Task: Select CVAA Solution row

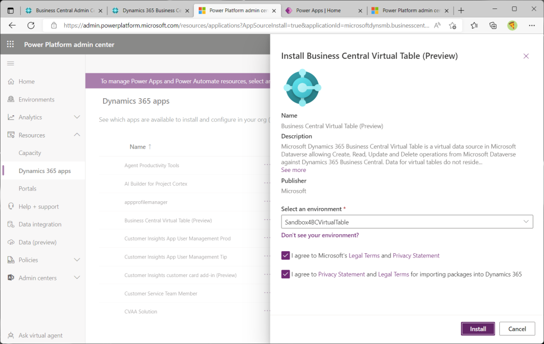Action: (x=140, y=312)
